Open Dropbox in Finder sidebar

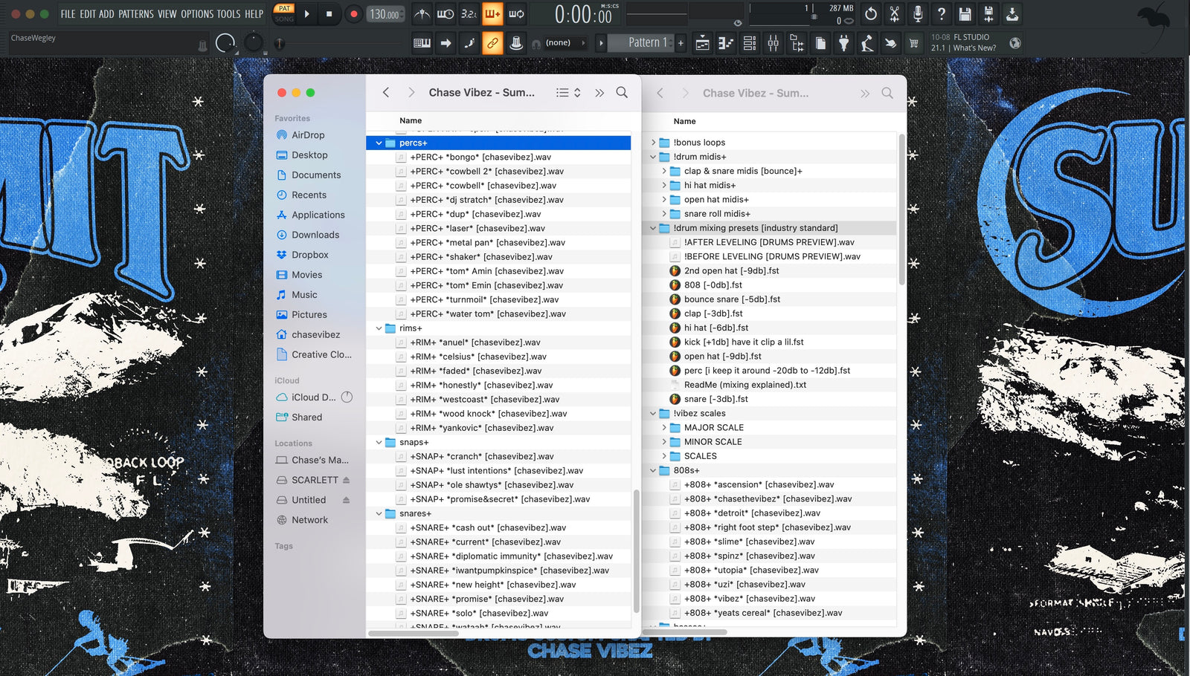[x=309, y=255]
